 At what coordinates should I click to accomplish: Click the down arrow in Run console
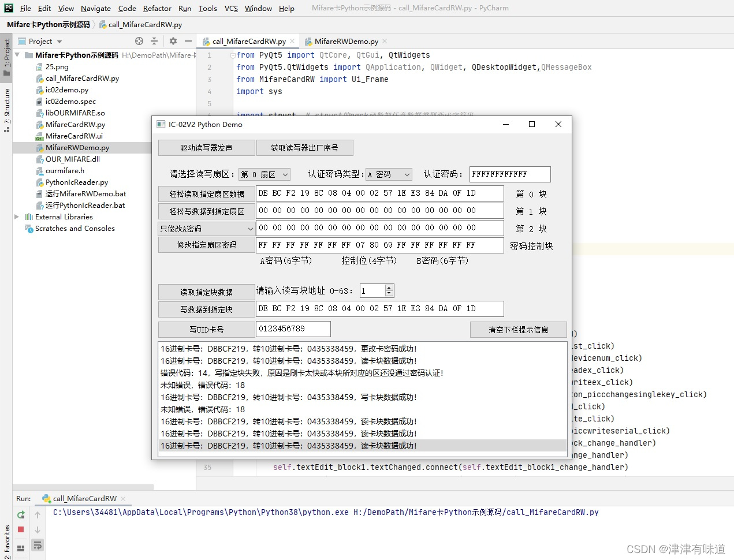tap(38, 529)
